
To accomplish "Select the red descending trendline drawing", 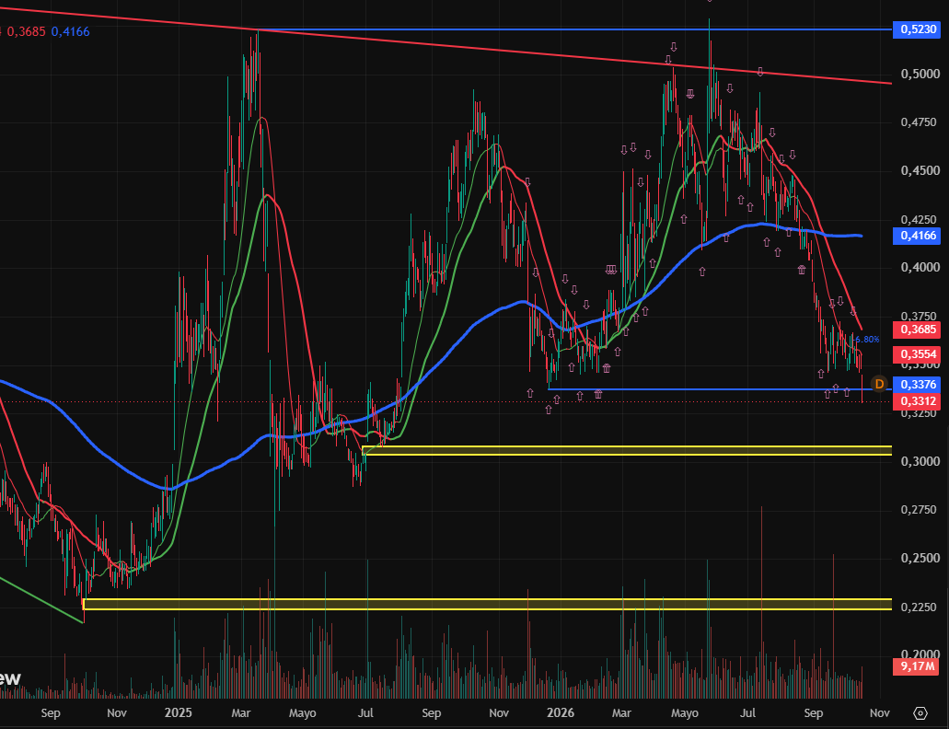I will click(446, 43).
